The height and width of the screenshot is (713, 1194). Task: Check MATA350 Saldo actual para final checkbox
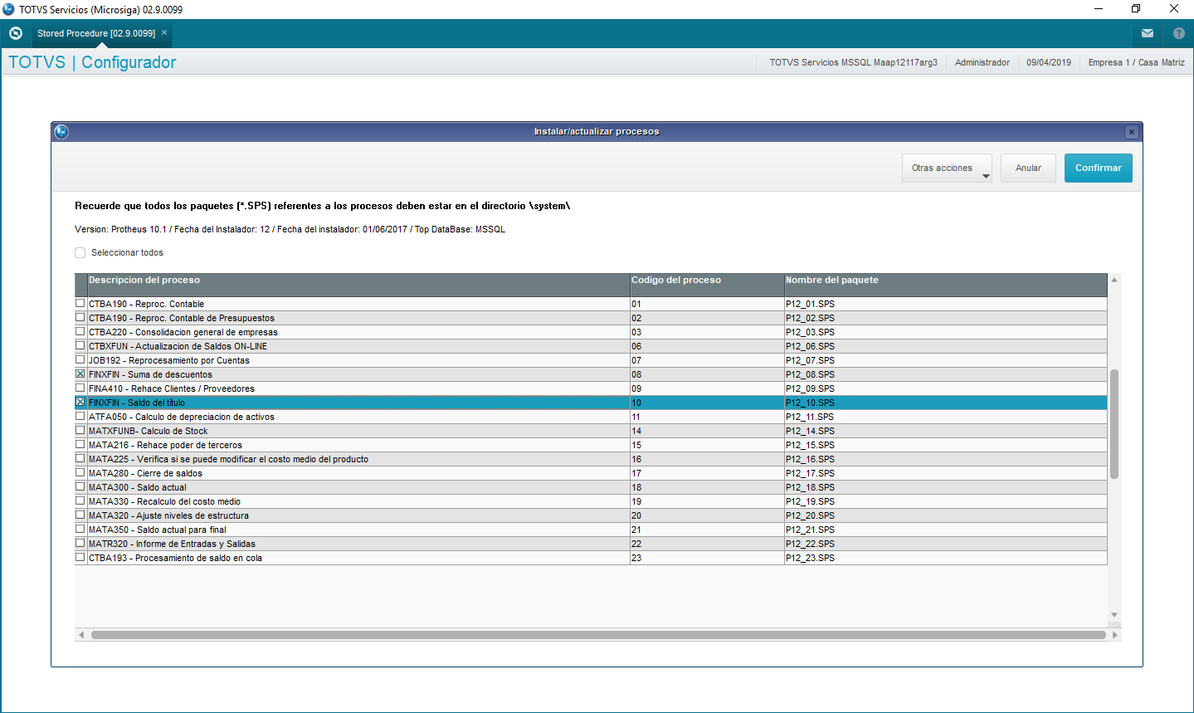pos(80,530)
